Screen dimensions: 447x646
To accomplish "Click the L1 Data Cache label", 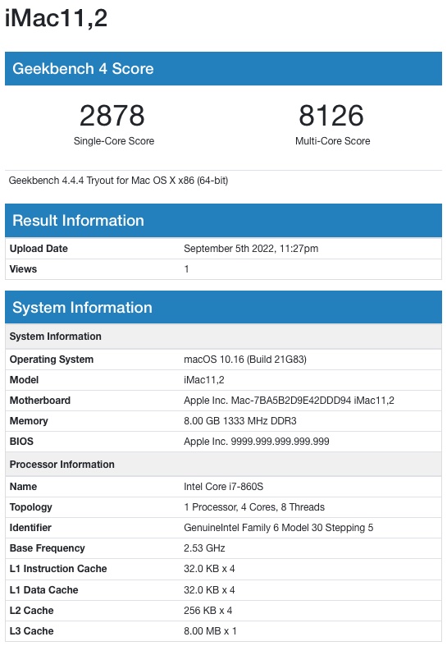I will point(43,590).
